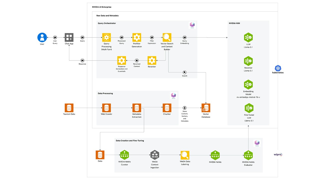The image size is (320, 180).
Task: Select the Reranker gear icon
Action: (x=152, y=60)
